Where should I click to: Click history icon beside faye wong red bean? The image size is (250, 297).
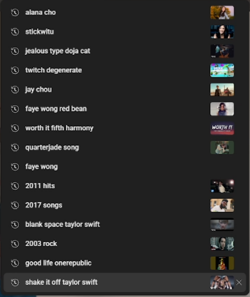pyautogui.click(x=15, y=109)
